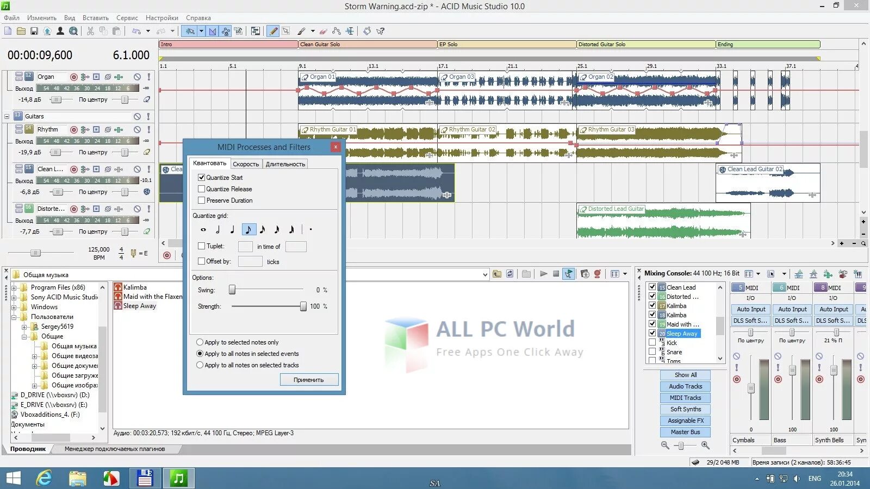Show Soft Synths in the mixer
This screenshot has width=870, height=489.
pos(686,409)
